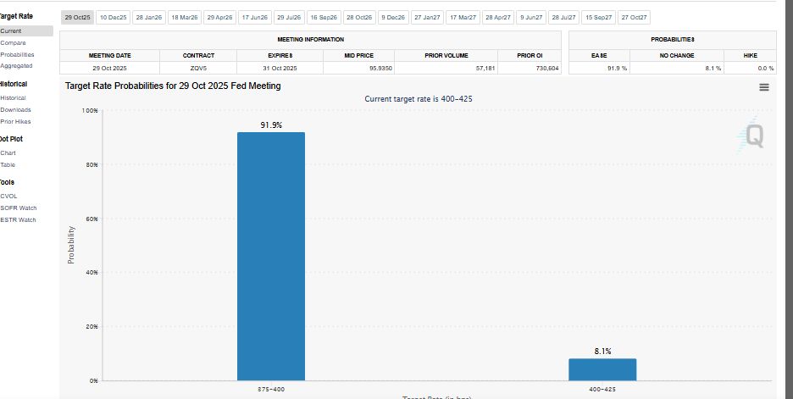Open the chart hamburger menu
This screenshot has width=793, height=399.
coord(764,87)
